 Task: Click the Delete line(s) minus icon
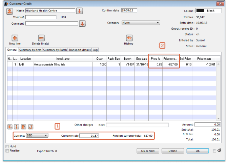[x=41, y=38]
